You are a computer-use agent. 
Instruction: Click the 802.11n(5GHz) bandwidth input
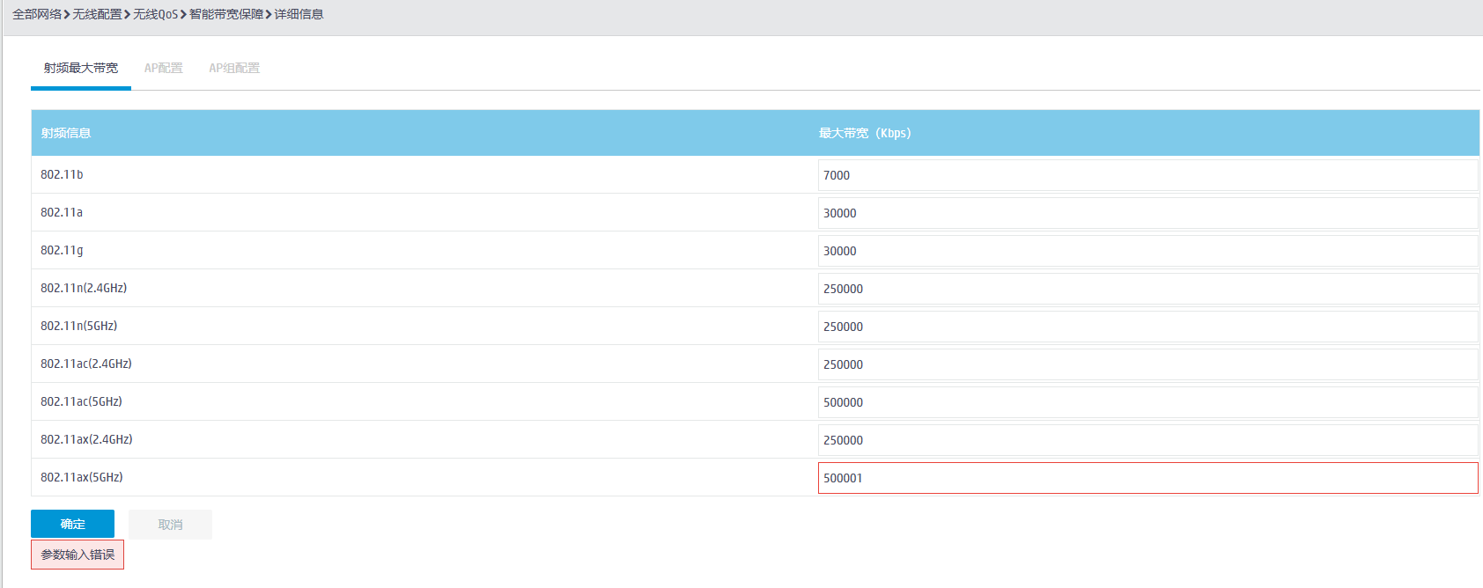tap(1147, 327)
